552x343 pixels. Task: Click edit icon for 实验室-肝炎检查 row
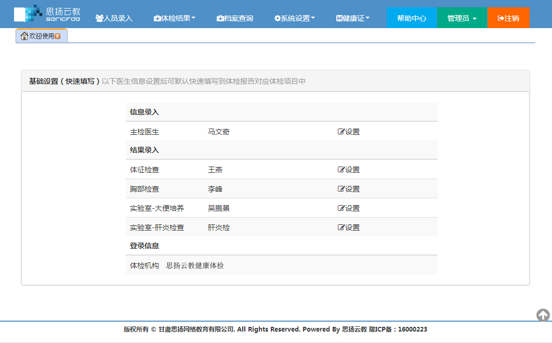click(341, 228)
